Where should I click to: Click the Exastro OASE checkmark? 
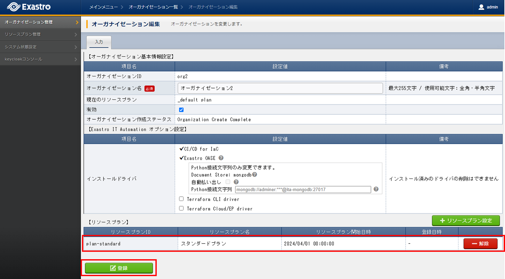182,158
